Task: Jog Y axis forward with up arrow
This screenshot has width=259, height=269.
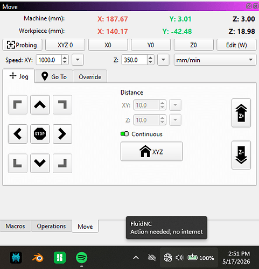Action: click(x=40, y=104)
